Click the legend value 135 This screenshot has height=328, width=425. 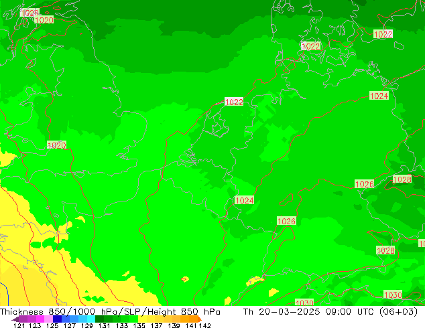point(139,325)
